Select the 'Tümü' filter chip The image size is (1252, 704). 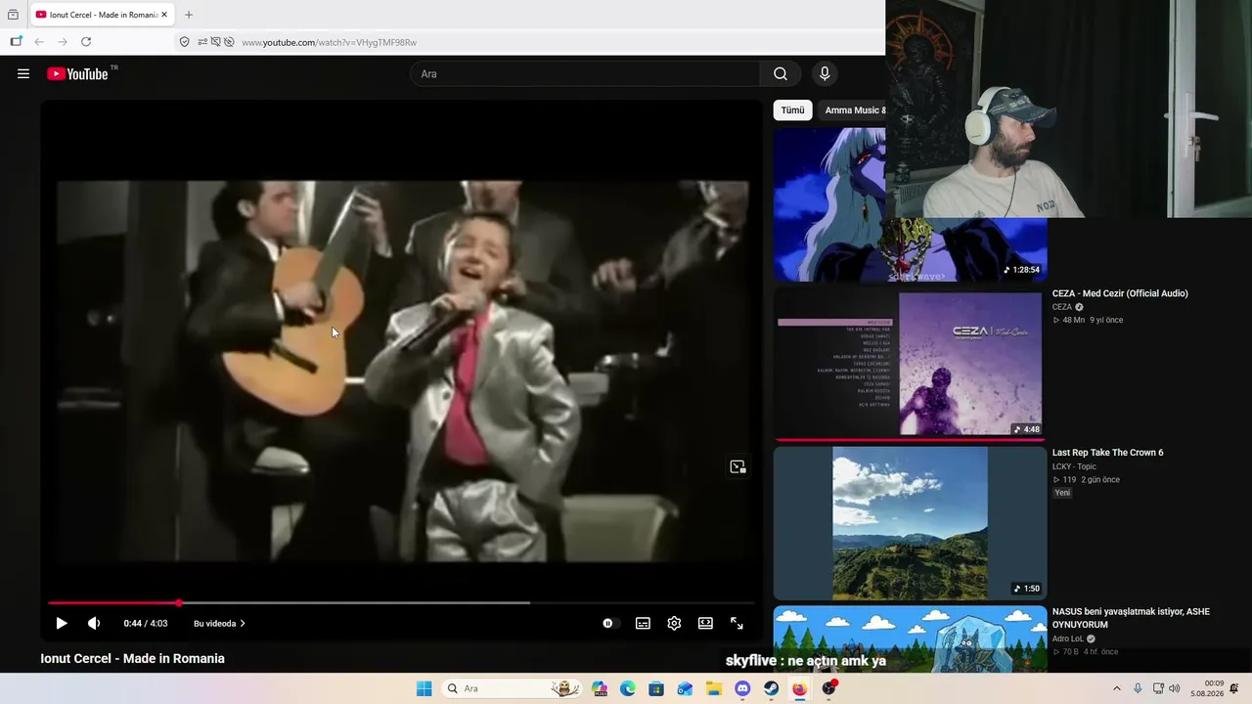(x=792, y=110)
